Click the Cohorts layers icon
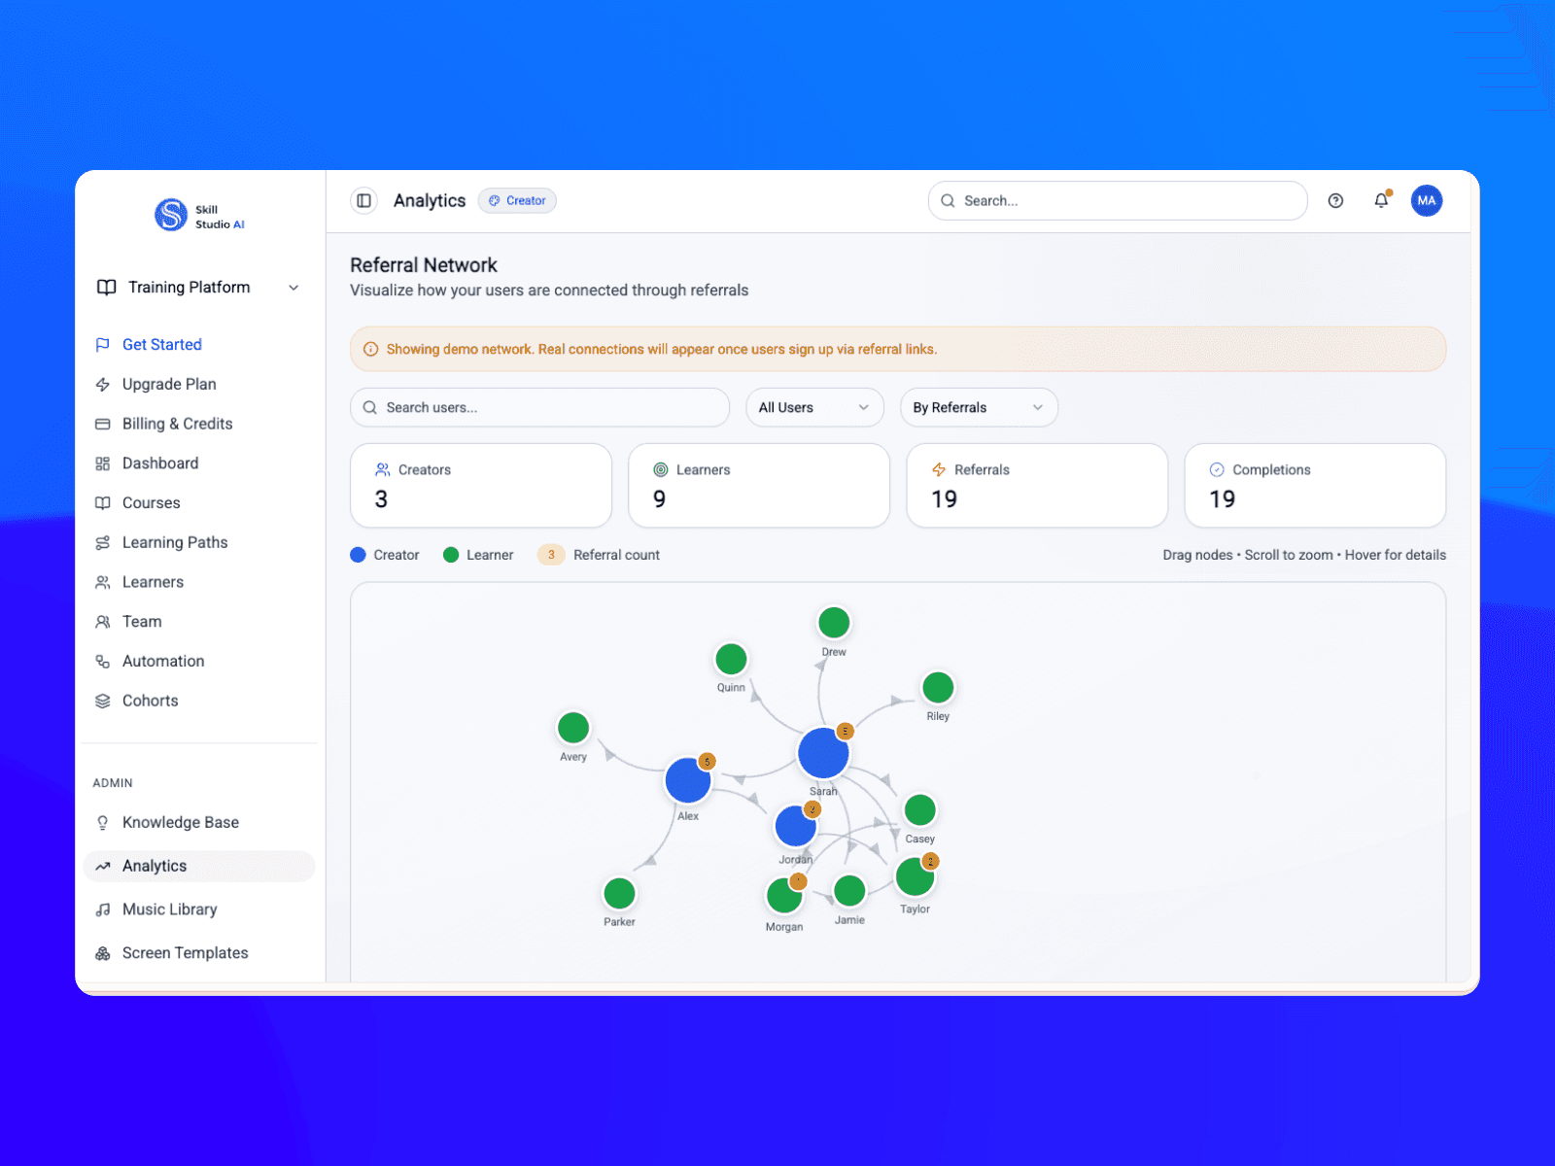Image resolution: width=1555 pixels, height=1166 pixels. tap(103, 701)
